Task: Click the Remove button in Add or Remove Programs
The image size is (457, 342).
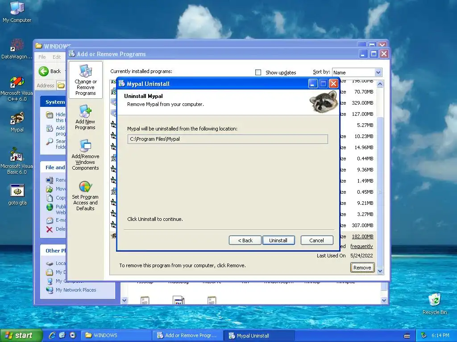Action: (x=362, y=268)
